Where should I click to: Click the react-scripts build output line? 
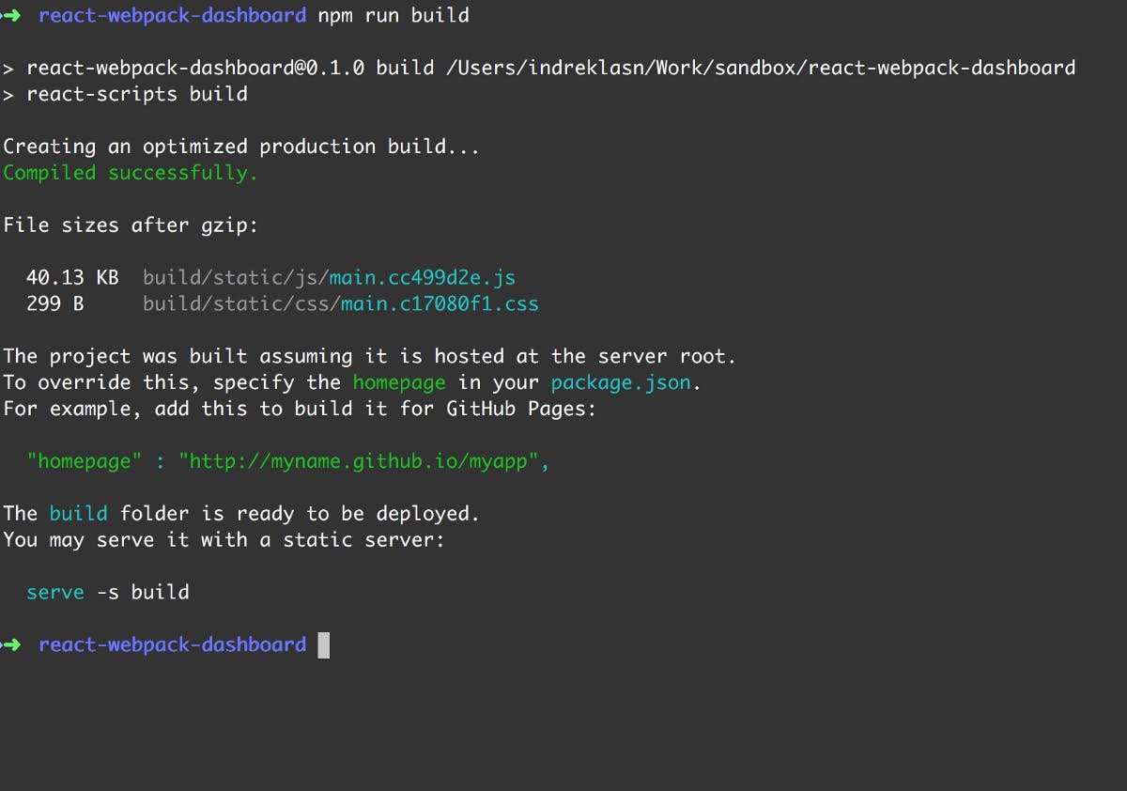coord(136,95)
